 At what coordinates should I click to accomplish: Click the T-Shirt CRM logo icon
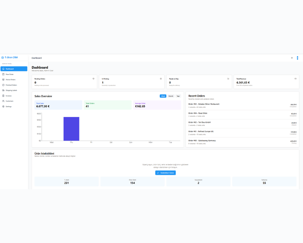pyautogui.click(x=3, y=58)
